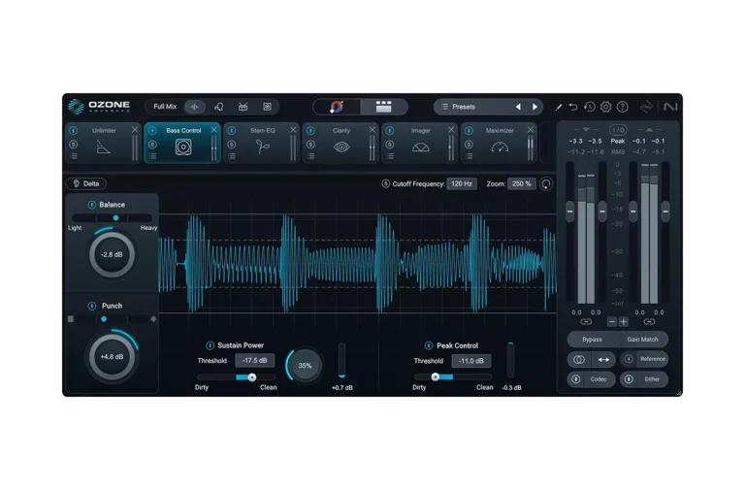
Task: Open the settings gear
Action: [605, 107]
